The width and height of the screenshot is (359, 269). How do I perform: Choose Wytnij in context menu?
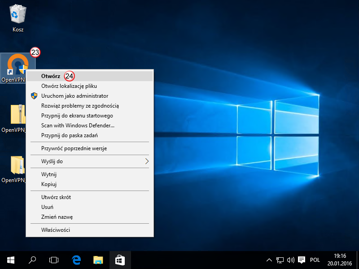point(90,174)
